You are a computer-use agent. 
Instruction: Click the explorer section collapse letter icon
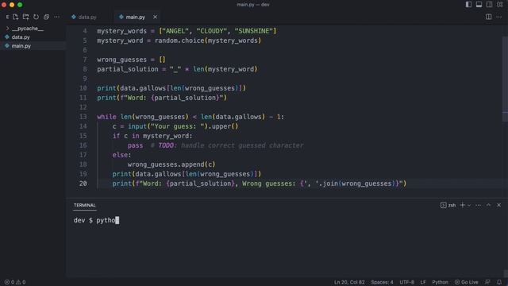pyautogui.click(x=7, y=17)
